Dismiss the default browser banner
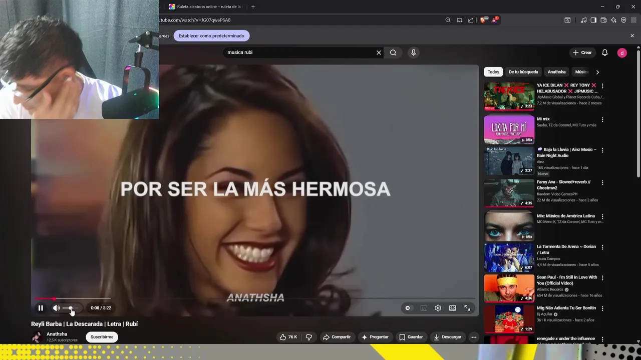This screenshot has width=641, height=360. 632,36
